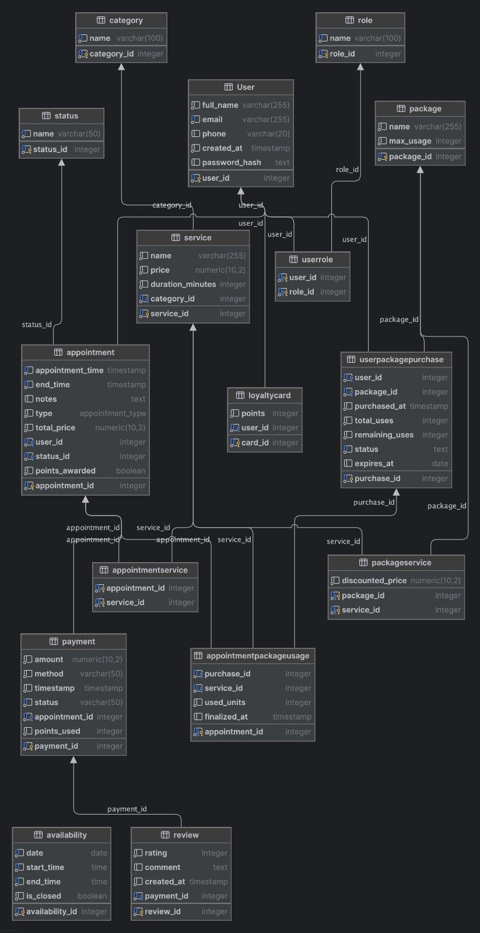Click the status_id relationship label near appointment
480x933 pixels.
tap(36, 325)
